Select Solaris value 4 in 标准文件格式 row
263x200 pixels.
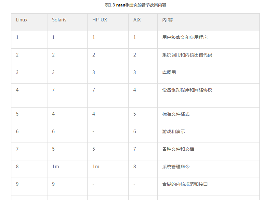(x=53, y=114)
